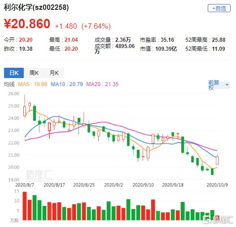
Task: Click the tall green candlestick near 2020/8/10
Action: click(x=35, y=113)
